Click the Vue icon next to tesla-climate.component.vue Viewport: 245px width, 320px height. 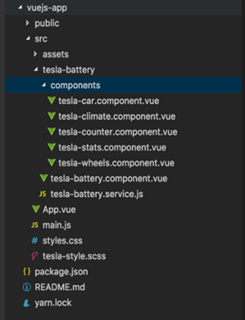pyautogui.click(x=52, y=116)
